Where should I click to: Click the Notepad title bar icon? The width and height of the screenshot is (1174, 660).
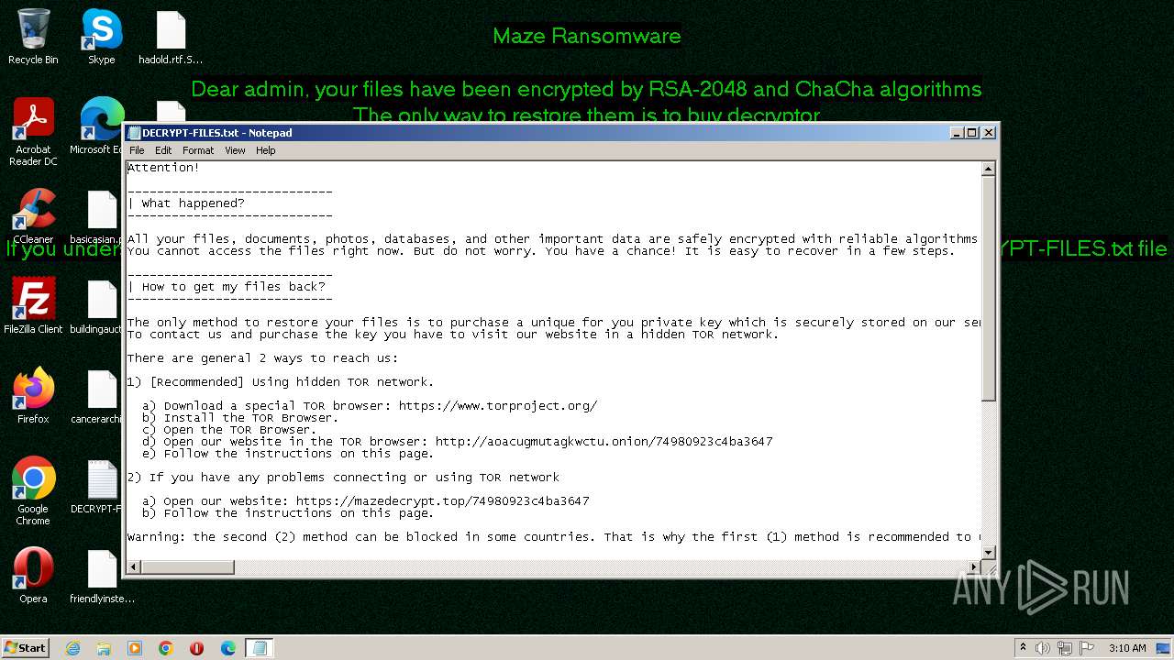pos(134,133)
